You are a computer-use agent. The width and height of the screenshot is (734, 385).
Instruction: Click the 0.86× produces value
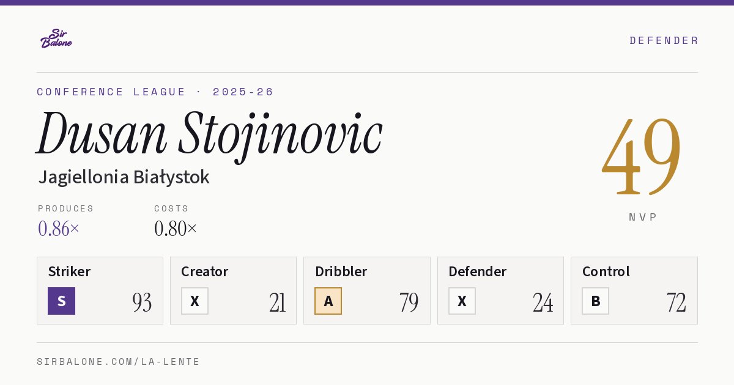point(59,229)
